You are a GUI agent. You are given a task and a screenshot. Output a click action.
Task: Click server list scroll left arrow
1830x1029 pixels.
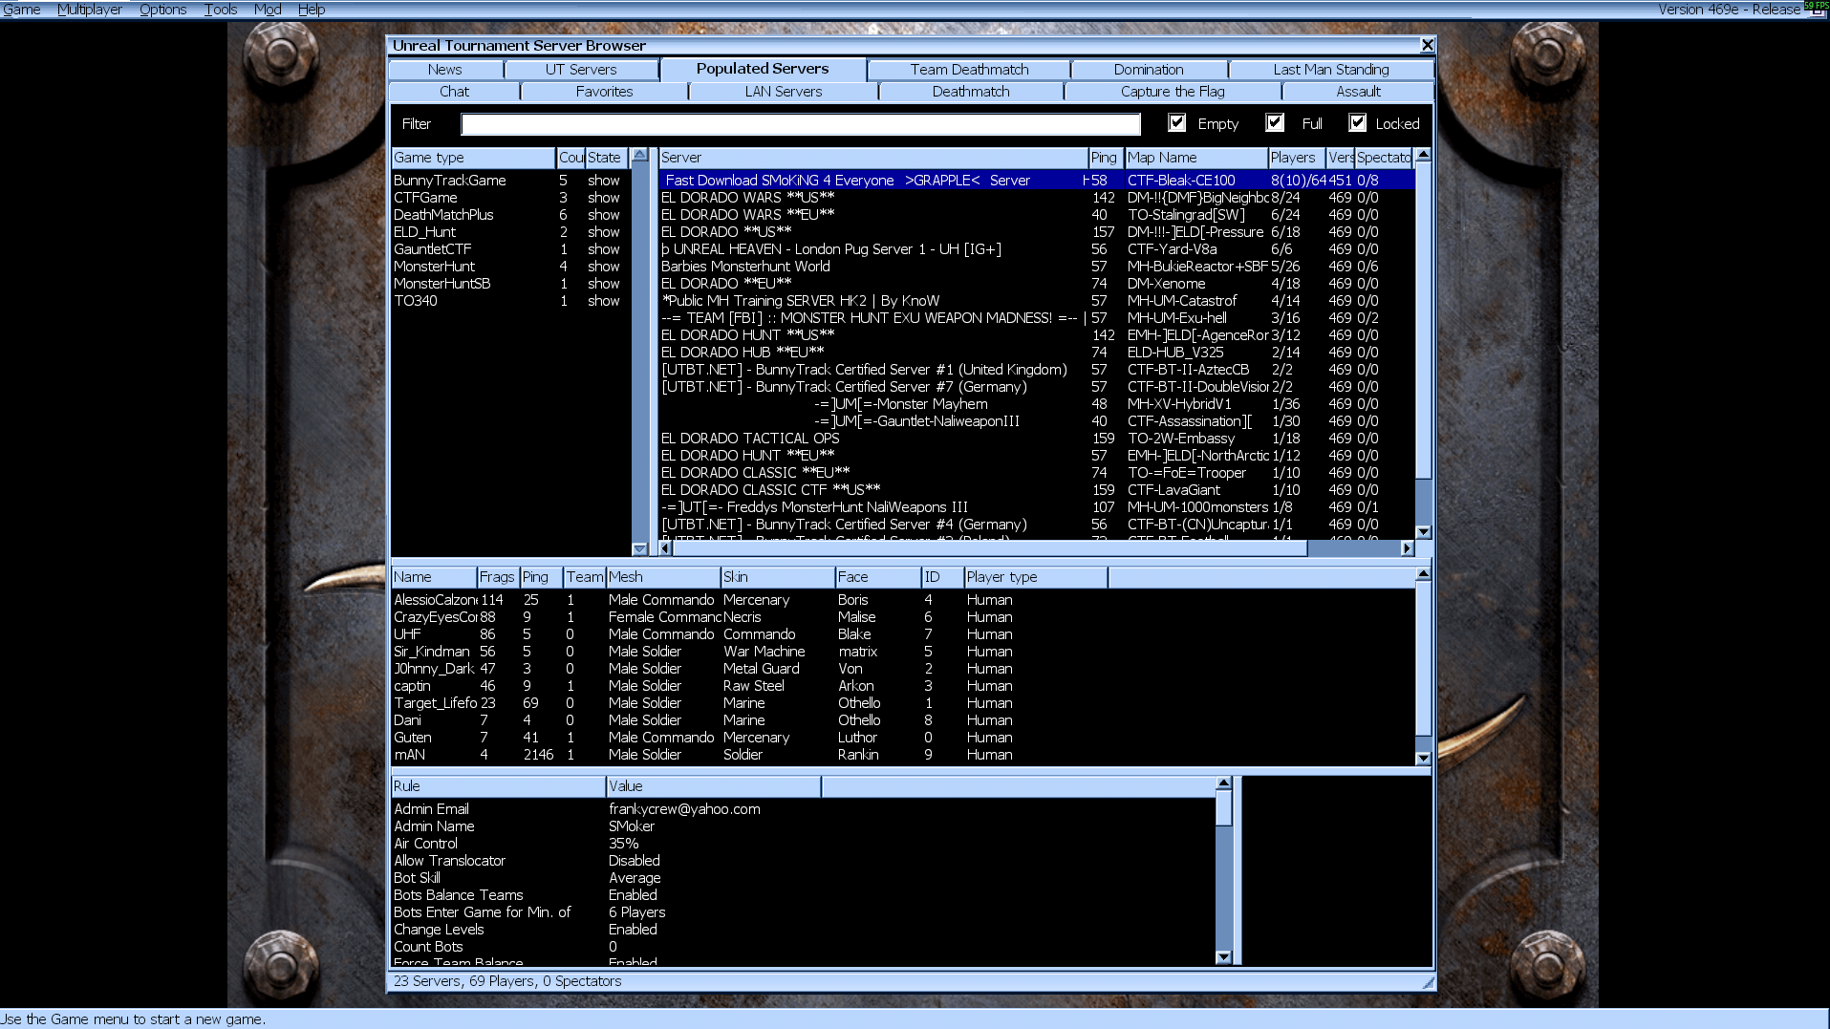click(665, 548)
